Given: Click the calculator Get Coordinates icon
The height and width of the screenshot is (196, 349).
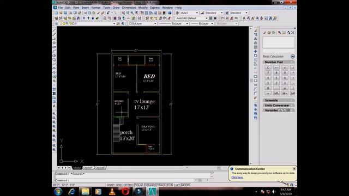Looking at the screenshot, I should tap(279, 33).
